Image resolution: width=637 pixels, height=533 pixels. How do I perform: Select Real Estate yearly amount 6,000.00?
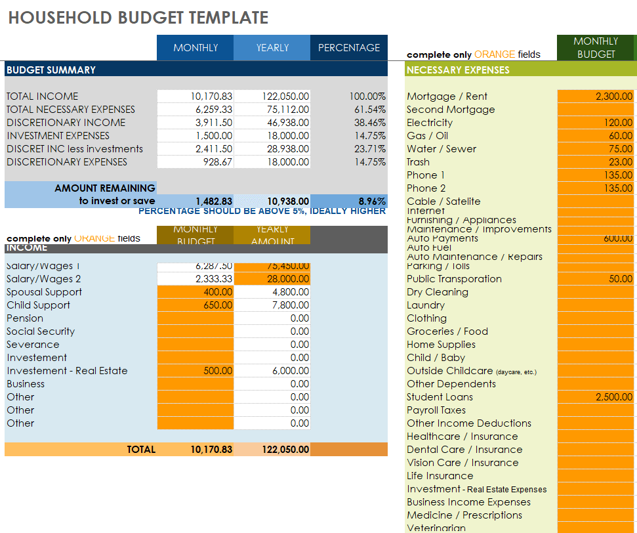(272, 371)
